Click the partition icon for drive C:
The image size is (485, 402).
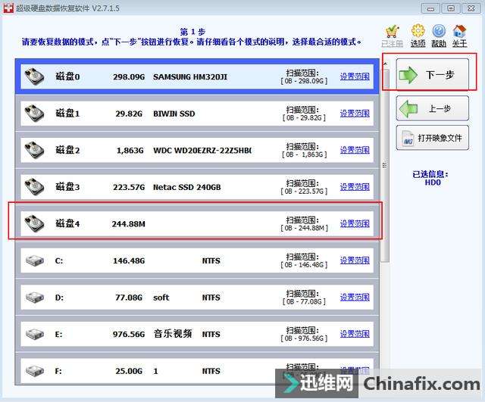tap(35, 260)
